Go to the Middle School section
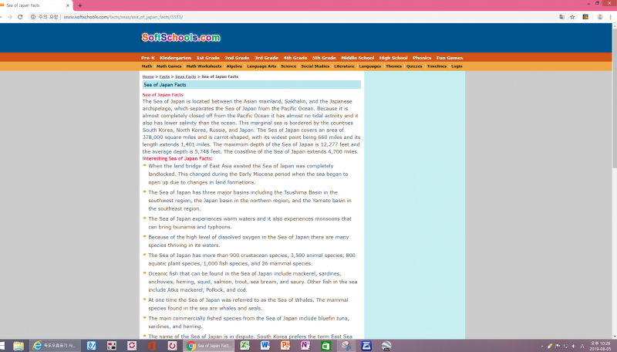This screenshot has height=352, width=617. (357, 58)
